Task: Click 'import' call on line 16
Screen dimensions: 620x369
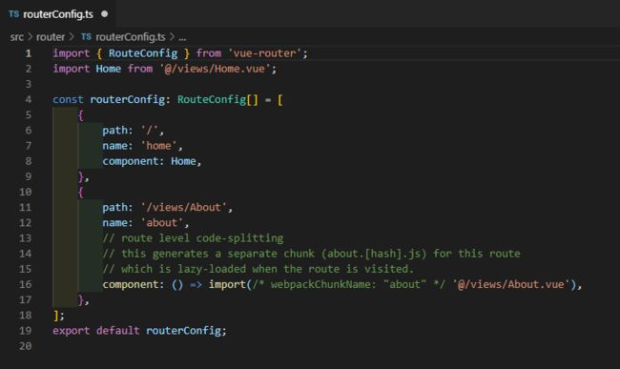Action: (227, 284)
